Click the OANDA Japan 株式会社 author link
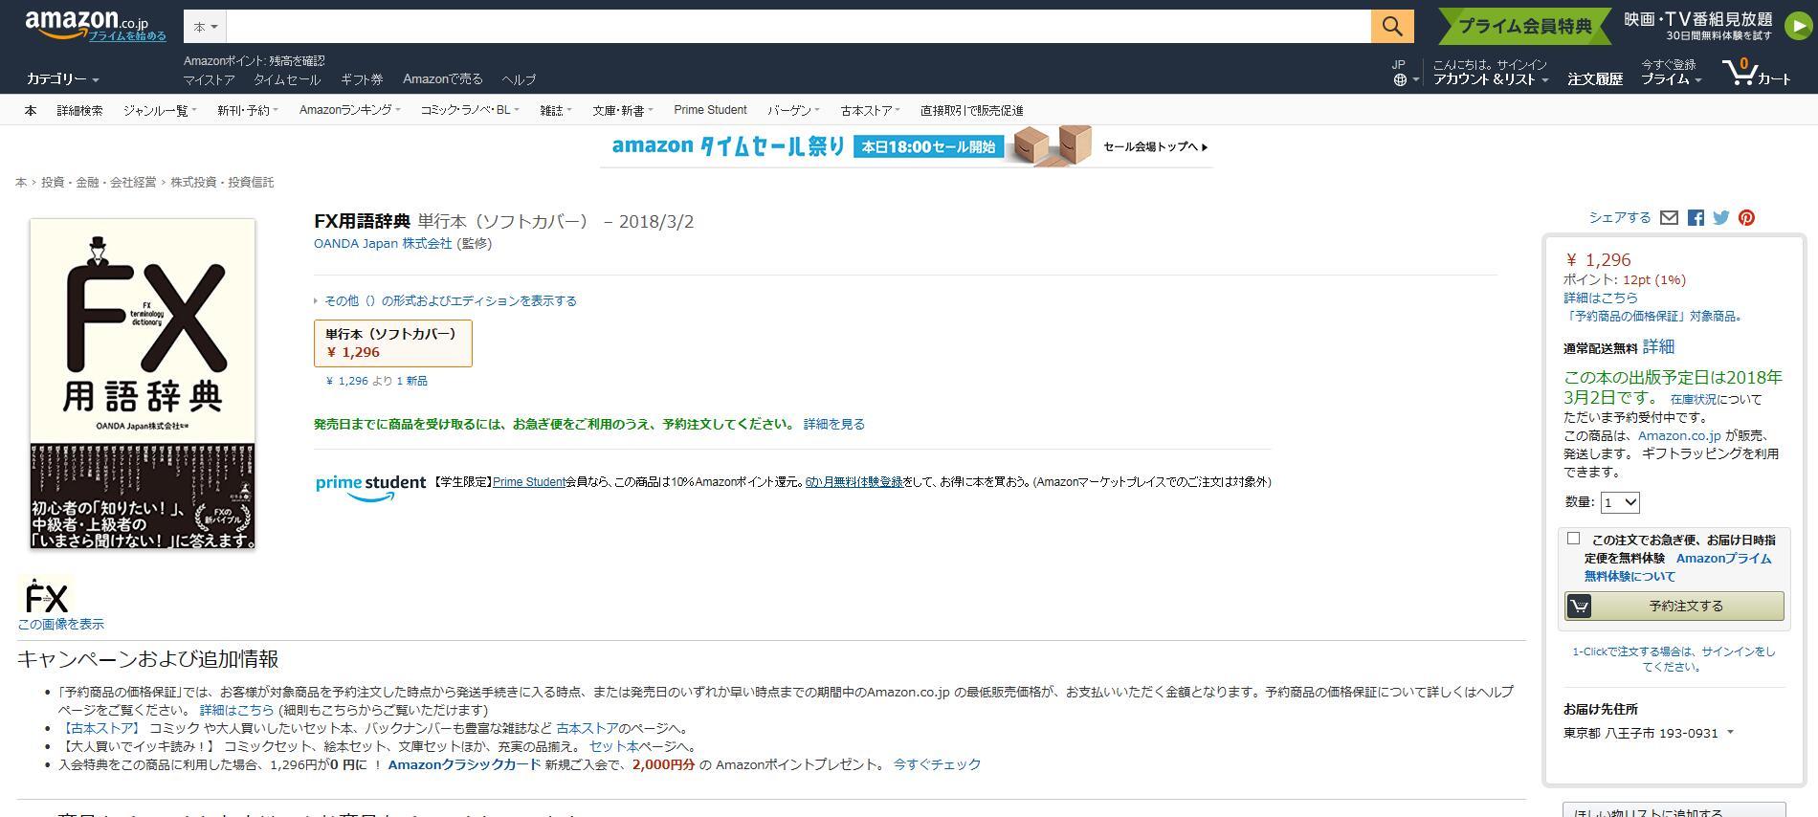The height and width of the screenshot is (817, 1818). [383, 244]
